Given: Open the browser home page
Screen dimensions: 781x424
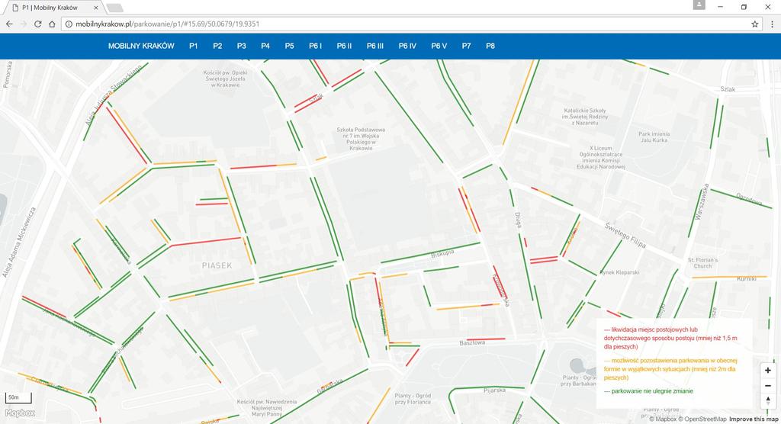Looking at the screenshot, I should tap(52, 24).
